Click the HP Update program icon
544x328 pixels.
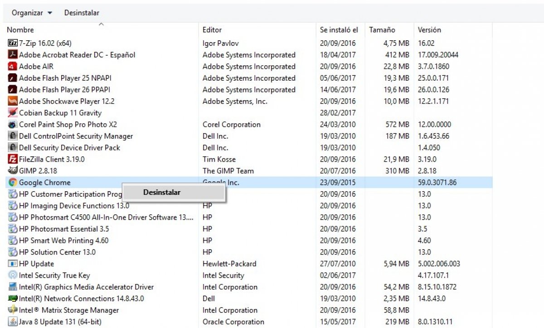(x=13, y=264)
